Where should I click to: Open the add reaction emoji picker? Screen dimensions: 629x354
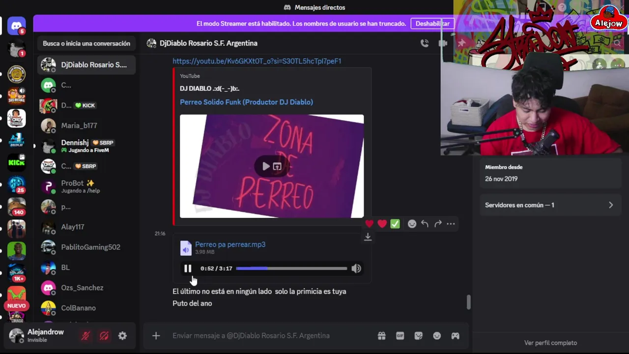coord(412,224)
